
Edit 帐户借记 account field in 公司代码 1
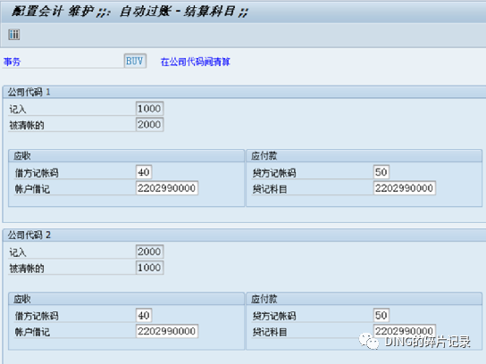(167, 188)
